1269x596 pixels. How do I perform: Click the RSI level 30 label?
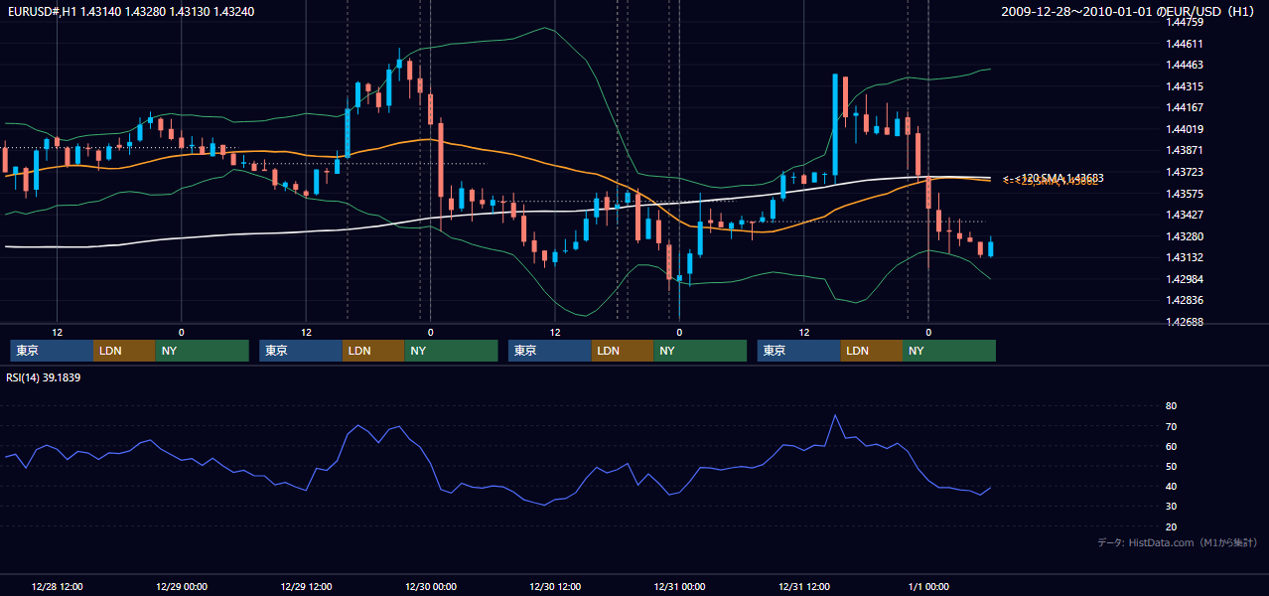(1171, 507)
